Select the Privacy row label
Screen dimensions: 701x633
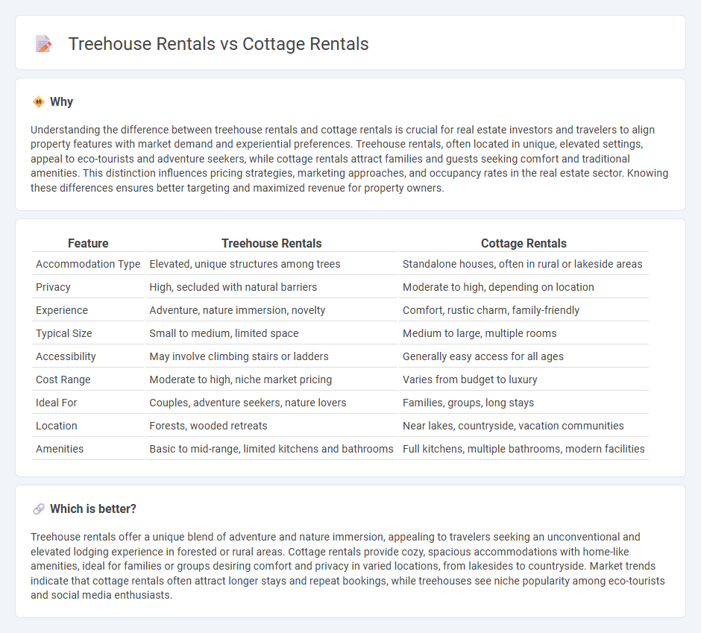coord(53,287)
